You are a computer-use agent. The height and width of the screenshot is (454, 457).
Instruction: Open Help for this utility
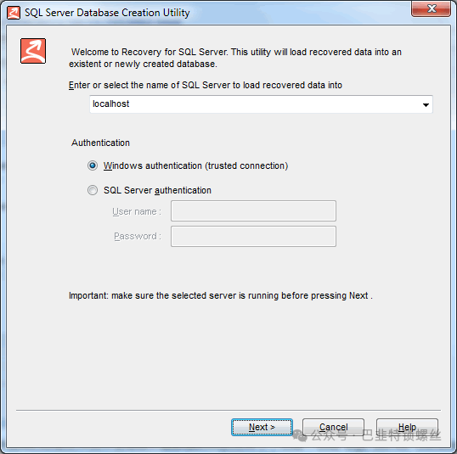(x=407, y=427)
